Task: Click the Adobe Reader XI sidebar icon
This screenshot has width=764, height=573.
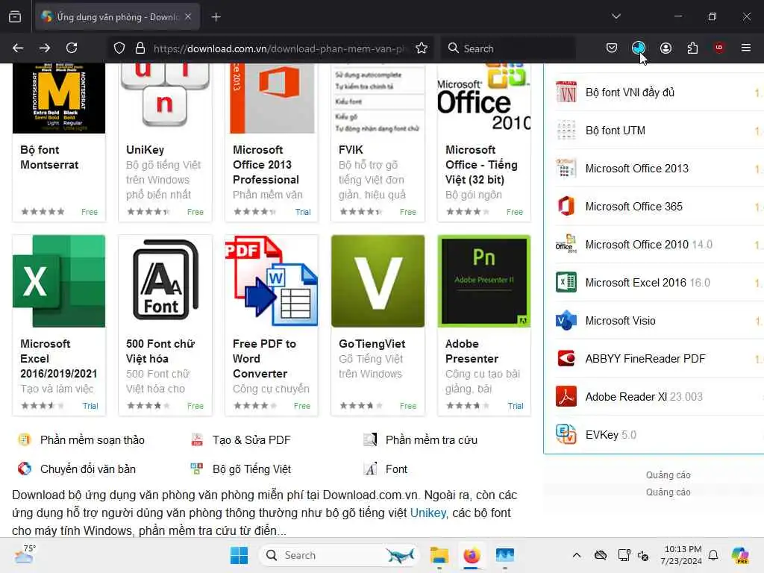Action: (566, 396)
